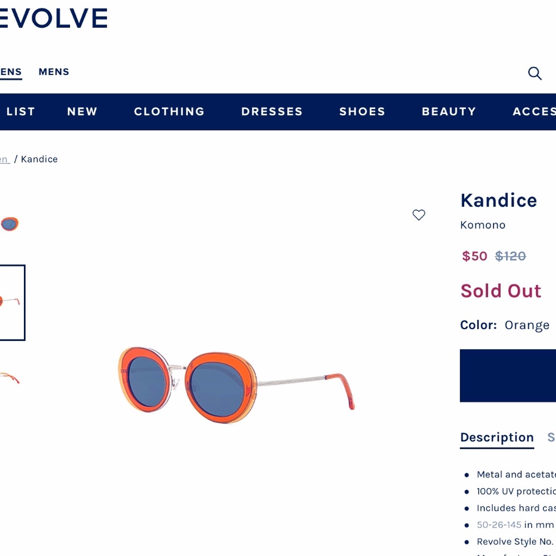
Task: Open the BEAUTY navigation menu
Action: [449, 111]
